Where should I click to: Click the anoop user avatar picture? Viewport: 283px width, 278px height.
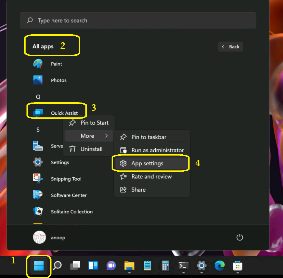coord(40,237)
